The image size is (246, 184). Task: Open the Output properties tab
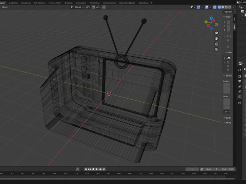click(x=240, y=81)
